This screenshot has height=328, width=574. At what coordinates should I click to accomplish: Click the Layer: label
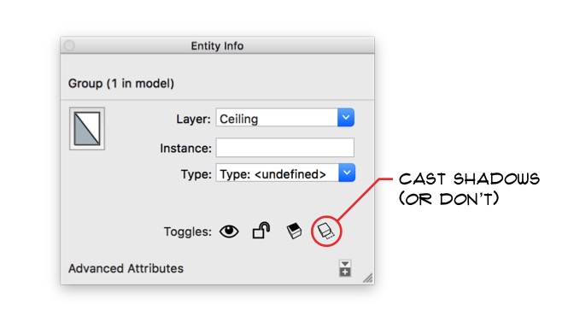pos(193,119)
